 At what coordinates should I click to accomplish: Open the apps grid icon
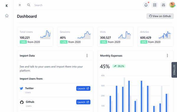click(x=155, y=5)
